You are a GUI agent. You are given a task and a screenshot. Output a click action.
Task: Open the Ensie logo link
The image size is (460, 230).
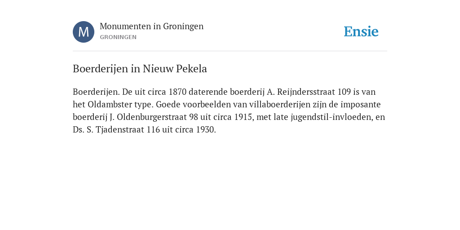point(361,31)
